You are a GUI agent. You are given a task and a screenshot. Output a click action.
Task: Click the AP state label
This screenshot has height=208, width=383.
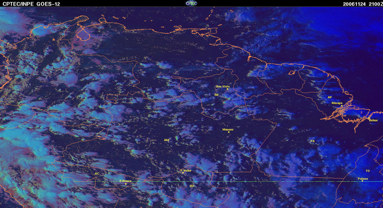(x=330, y=97)
